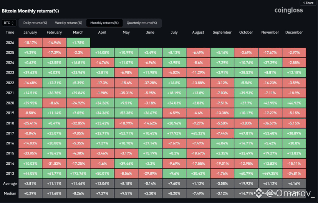Screen dimensions: 318x203
Task: Select the 2020 row label
Action: point(10,103)
